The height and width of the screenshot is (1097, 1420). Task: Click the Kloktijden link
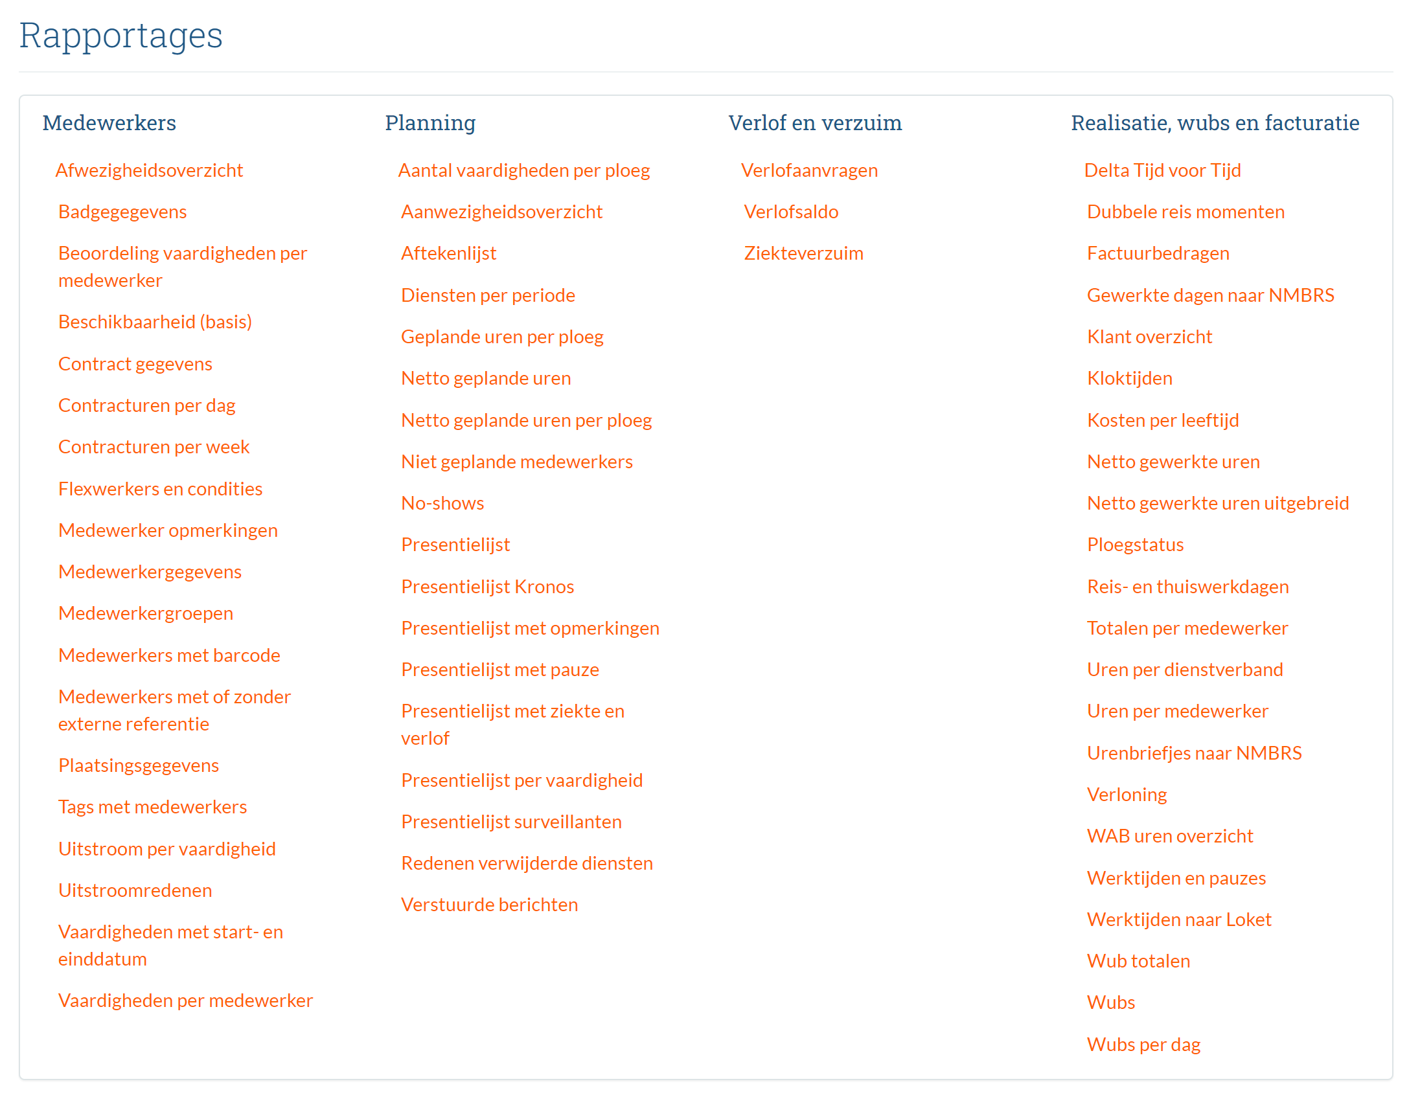click(1129, 378)
